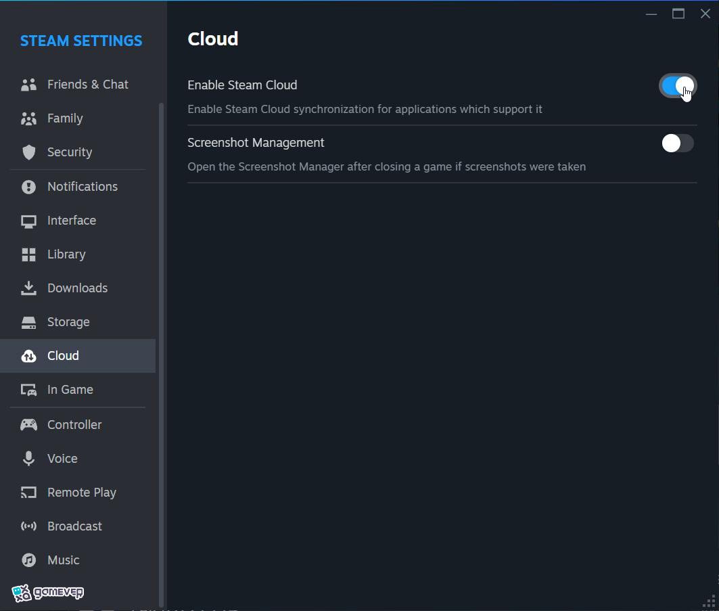719x611 pixels.
Task: Click the Downloads arrow icon
Action: tap(28, 288)
